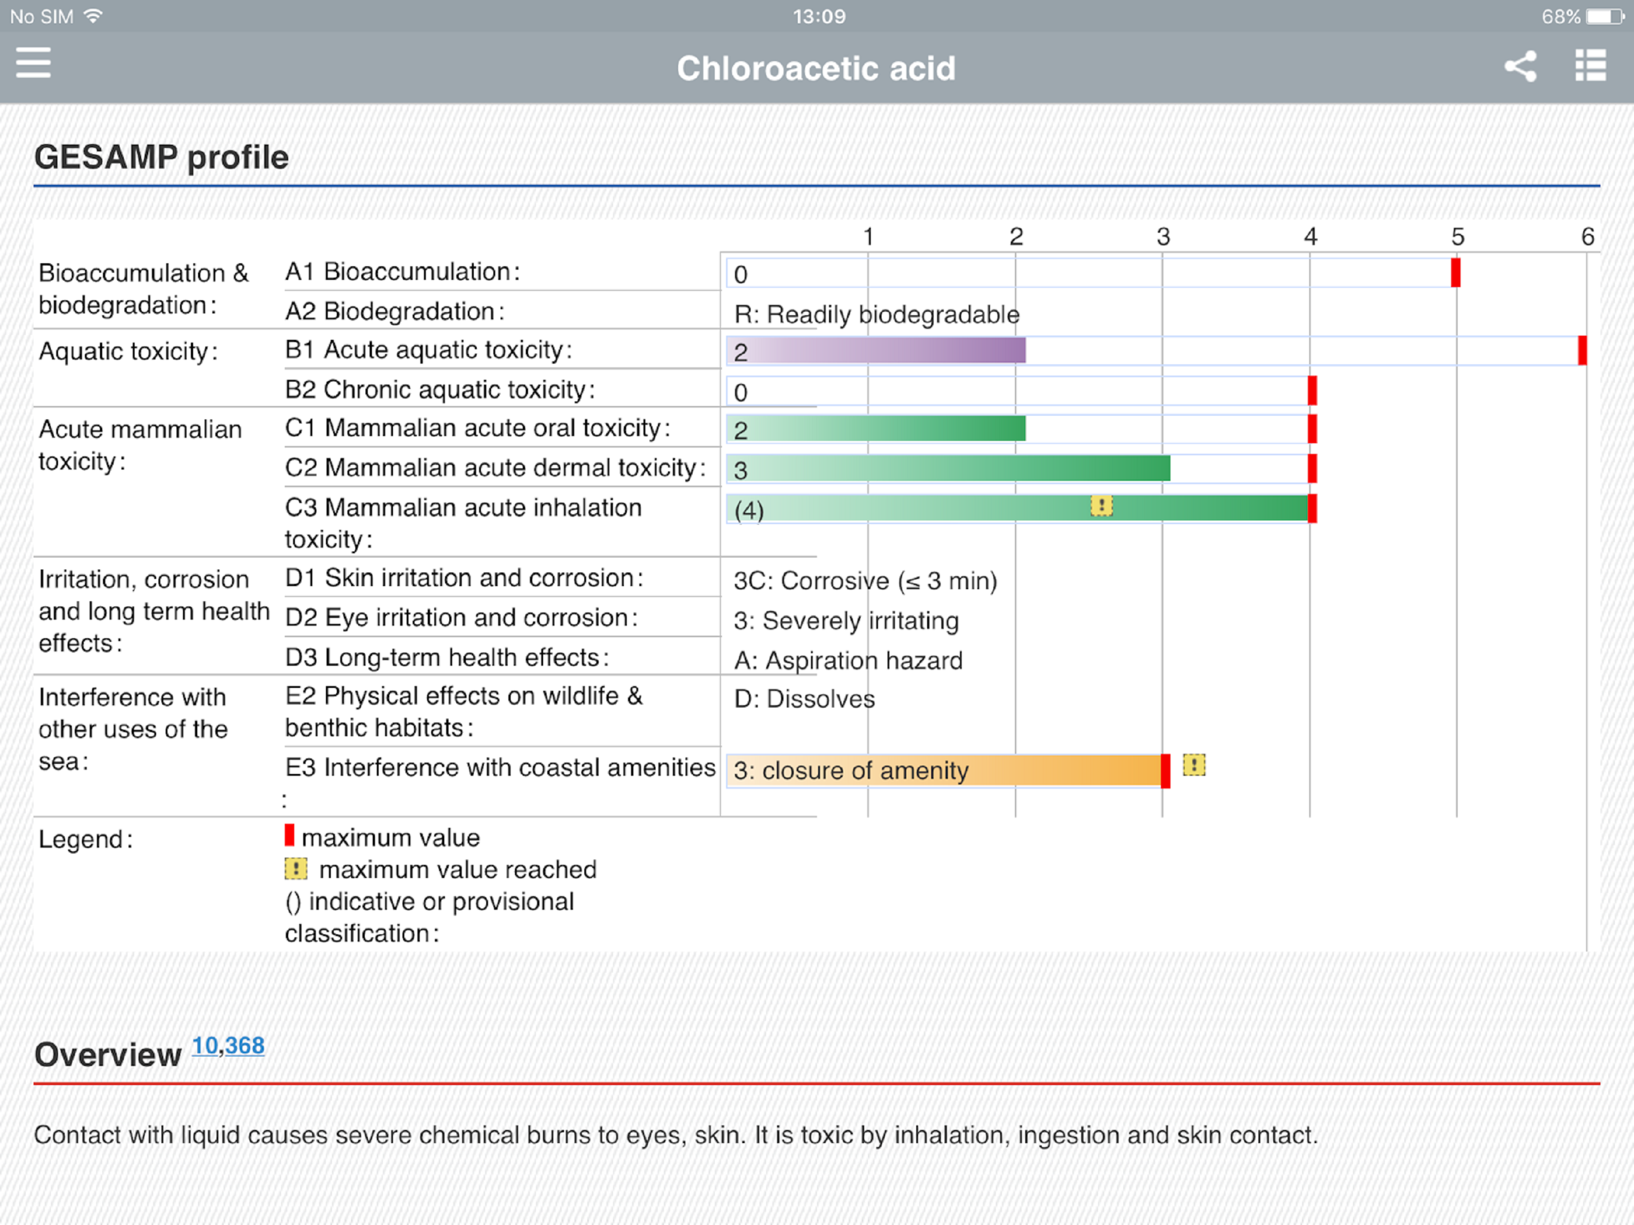1634x1225 pixels.
Task: Tap the share icon
Action: coord(1520,66)
